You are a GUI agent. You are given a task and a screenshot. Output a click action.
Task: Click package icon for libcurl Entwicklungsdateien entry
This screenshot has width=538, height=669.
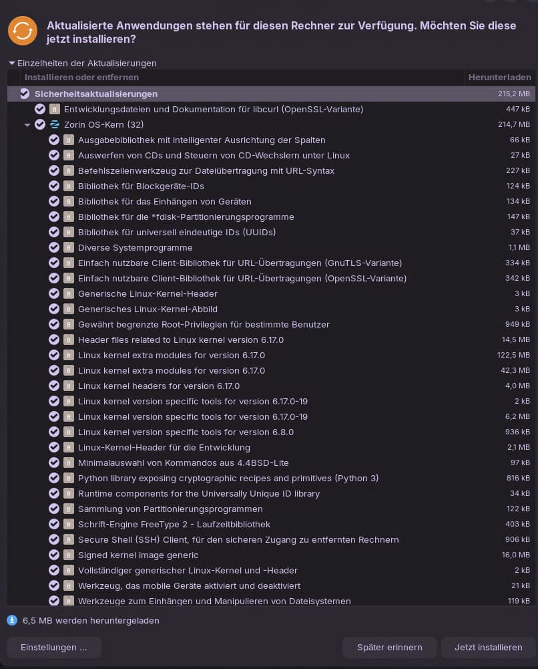[55, 109]
